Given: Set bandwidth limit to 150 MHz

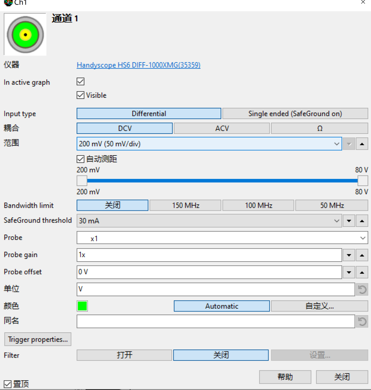Looking at the screenshot, I should click(x=185, y=205).
